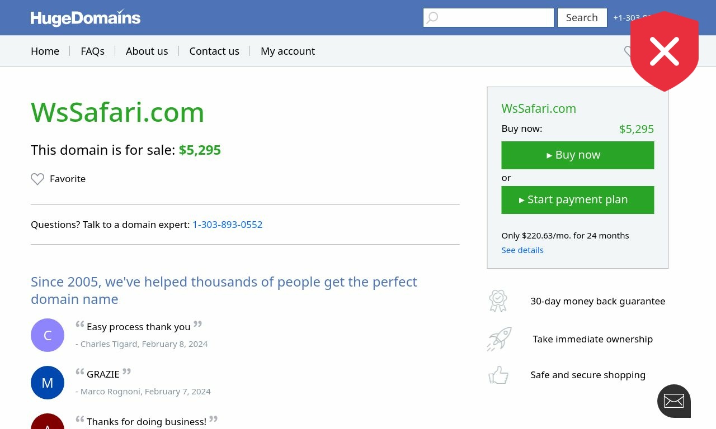Go to About us page

[x=147, y=51]
